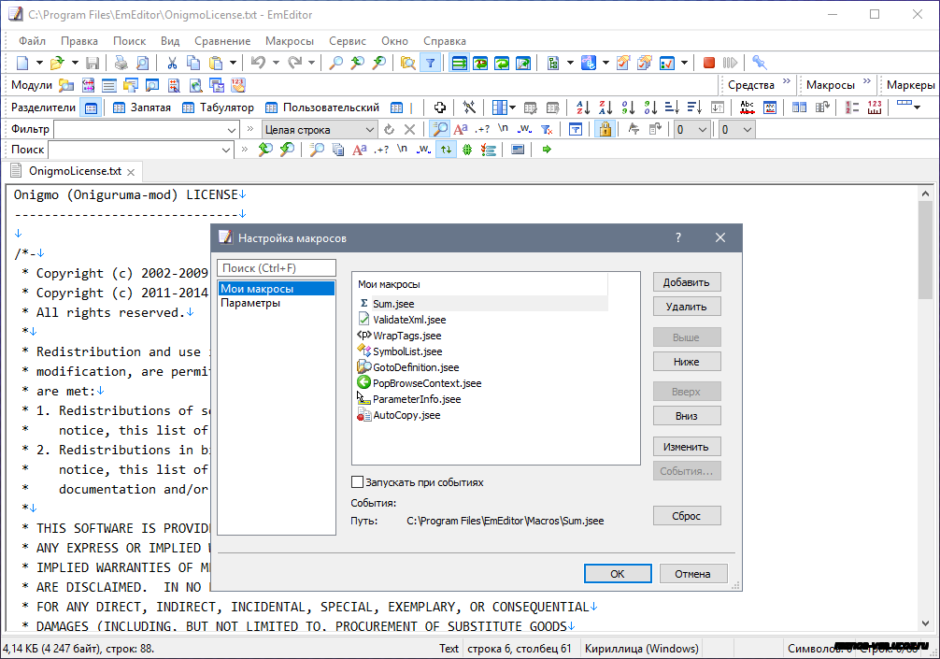The image size is (940, 659).
Task: Expand the New file dropdown arrow
Action: (x=39, y=63)
